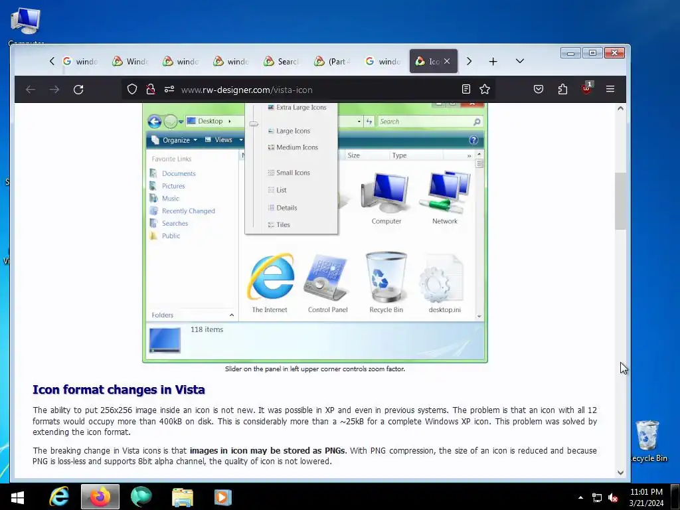Image resolution: width=680 pixels, height=510 pixels.
Task: Open the network tray icon
Action: [x=597, y=498]
